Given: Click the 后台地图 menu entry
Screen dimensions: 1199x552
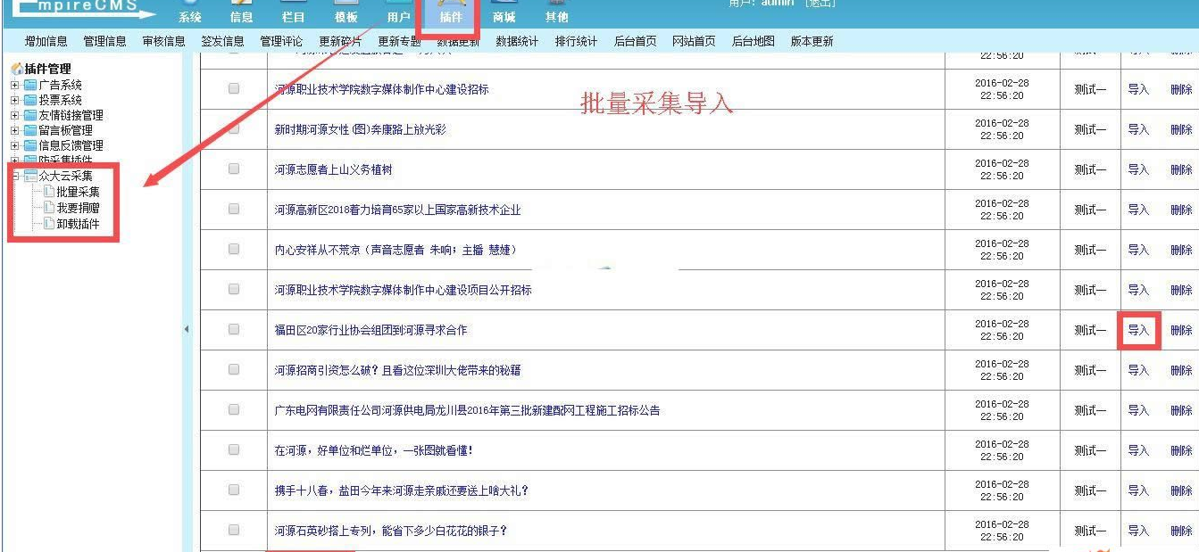Looking at the screenshot, I should click(753, 39).
